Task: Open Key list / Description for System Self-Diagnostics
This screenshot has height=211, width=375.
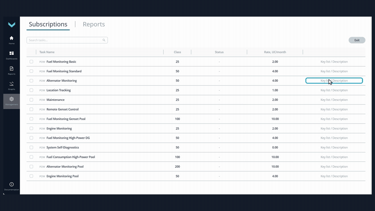Action: pyautogui.click(x=334, y=147)
